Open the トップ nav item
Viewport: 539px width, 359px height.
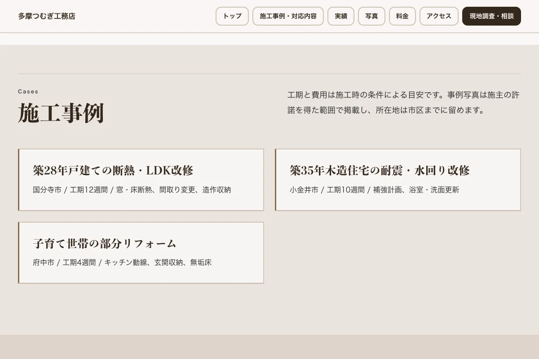pyautogui.click(x=232, y=16)
